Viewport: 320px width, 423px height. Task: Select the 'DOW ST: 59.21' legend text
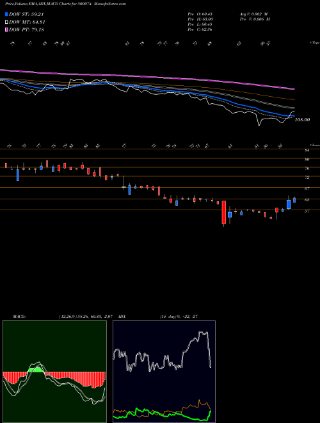26,14
